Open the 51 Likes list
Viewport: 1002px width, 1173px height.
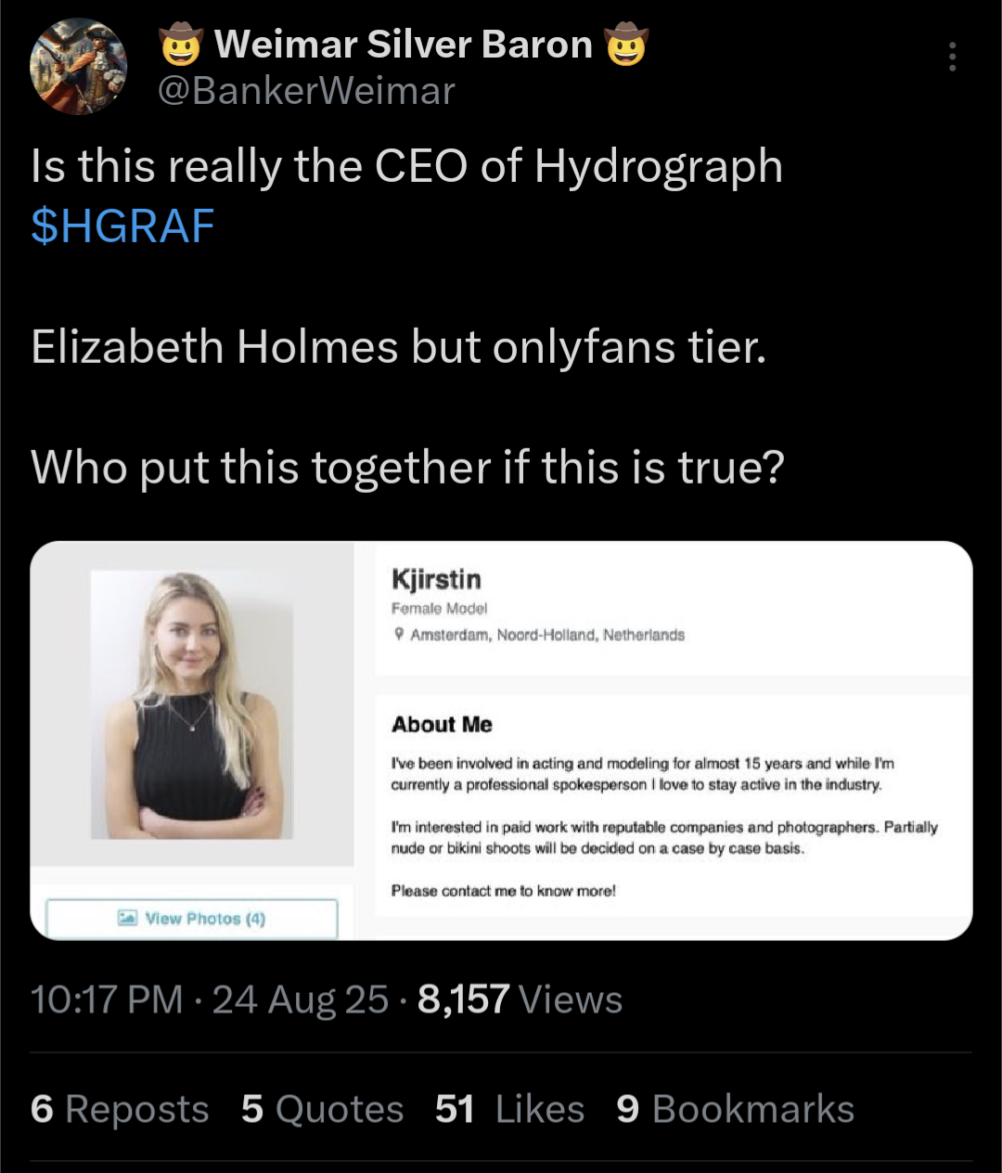click(x=509, y=1109)
